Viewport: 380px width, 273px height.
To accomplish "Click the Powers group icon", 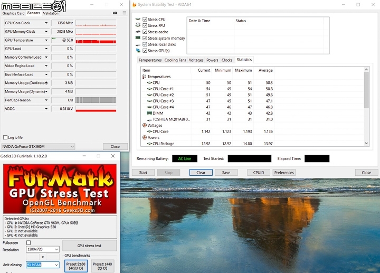I will tap(145, 137).
